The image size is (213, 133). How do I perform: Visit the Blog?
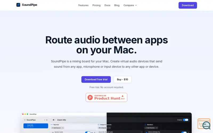[117, 5]
